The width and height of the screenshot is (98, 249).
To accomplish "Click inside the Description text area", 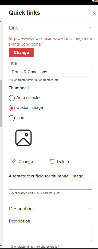I will point(50,234).
